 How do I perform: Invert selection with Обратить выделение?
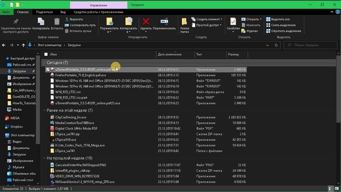[x=283, y=31]
